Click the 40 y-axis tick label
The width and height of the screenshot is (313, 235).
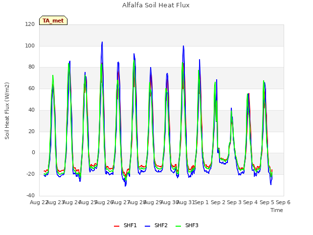click(x=31, y=110)
